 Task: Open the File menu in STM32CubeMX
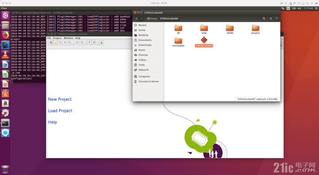tap(49, 38)
